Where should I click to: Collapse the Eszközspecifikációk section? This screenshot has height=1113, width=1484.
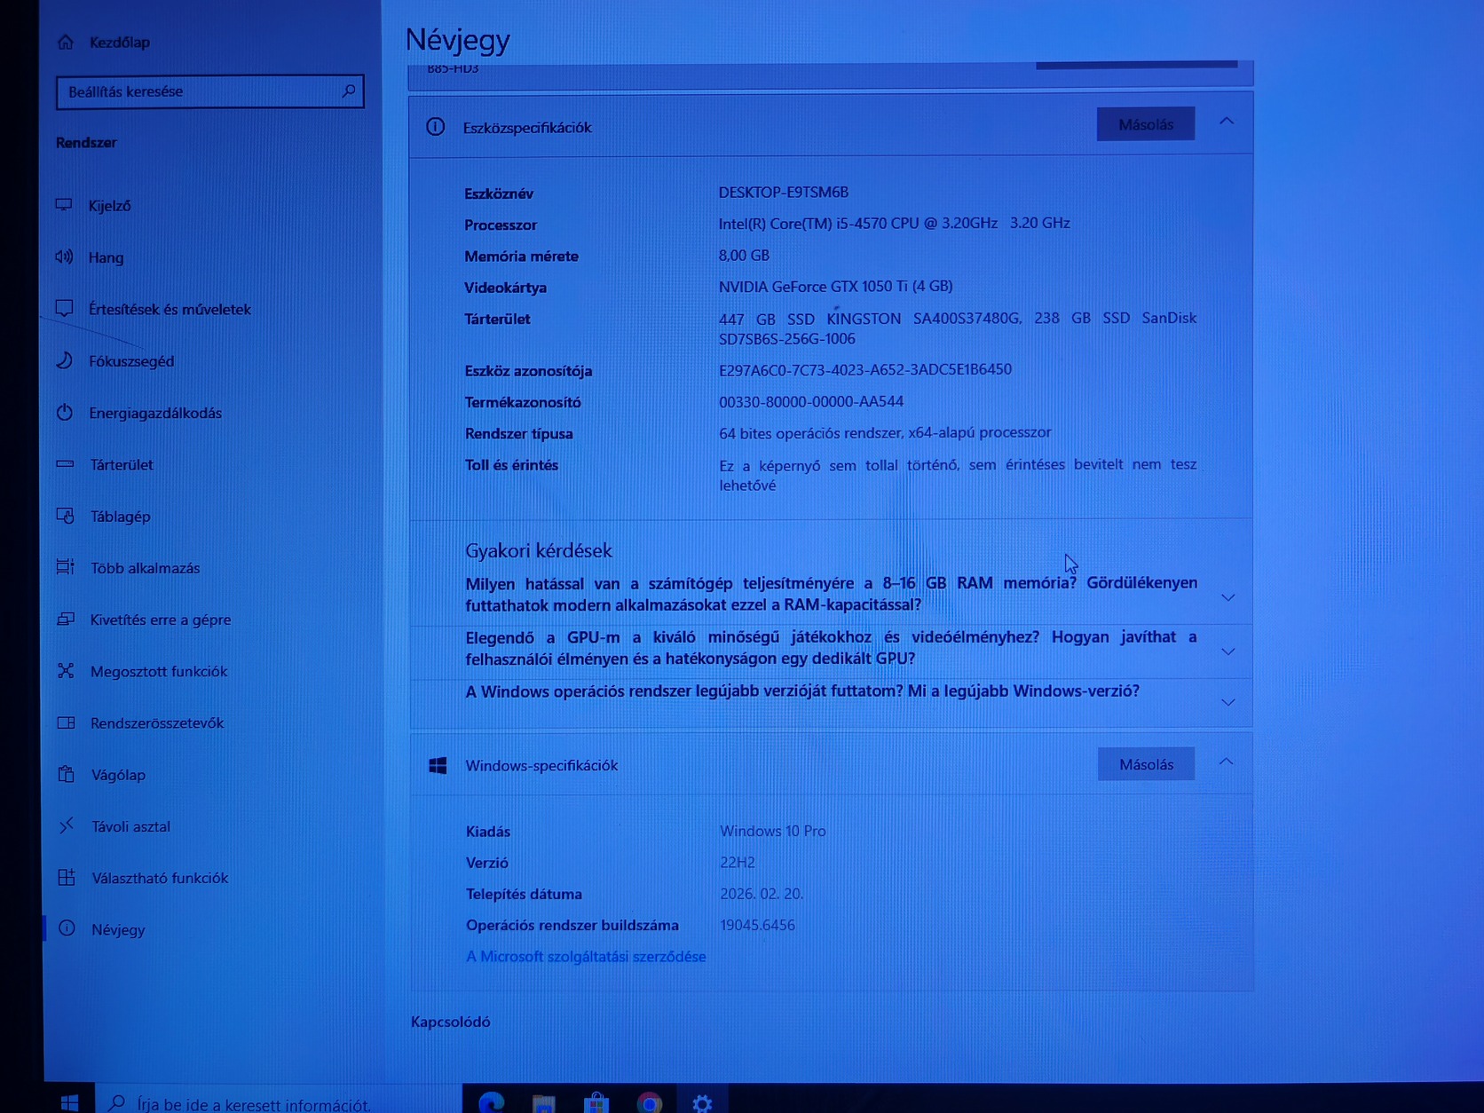coord(1227,122)
